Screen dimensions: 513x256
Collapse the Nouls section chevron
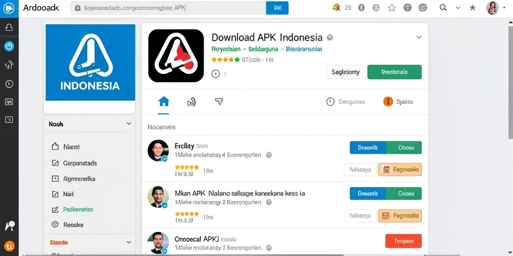[x=129, y=124]
